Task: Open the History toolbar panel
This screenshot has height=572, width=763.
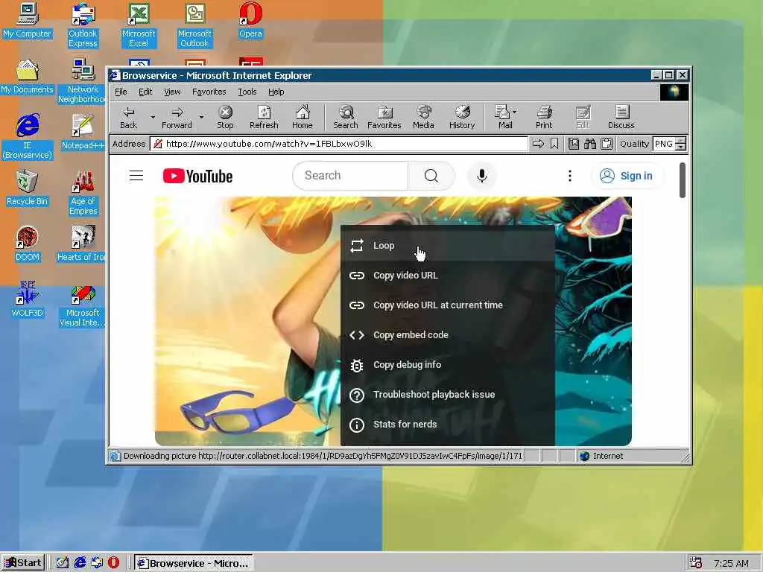Action: 462,117
